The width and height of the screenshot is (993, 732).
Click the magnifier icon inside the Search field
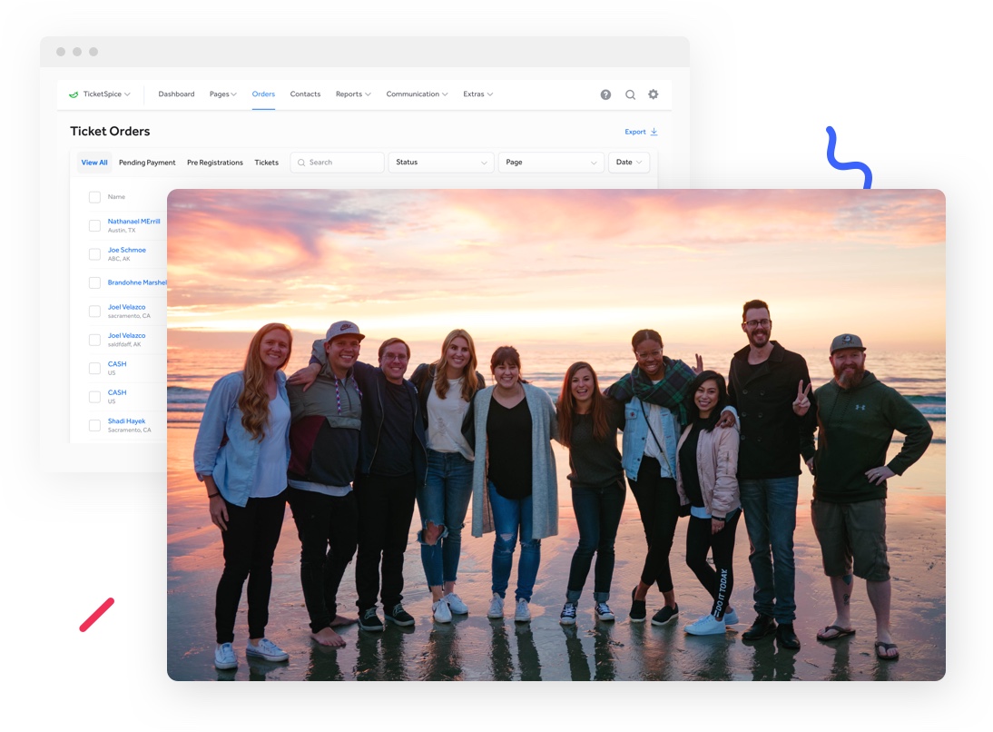tap(300, 162)
